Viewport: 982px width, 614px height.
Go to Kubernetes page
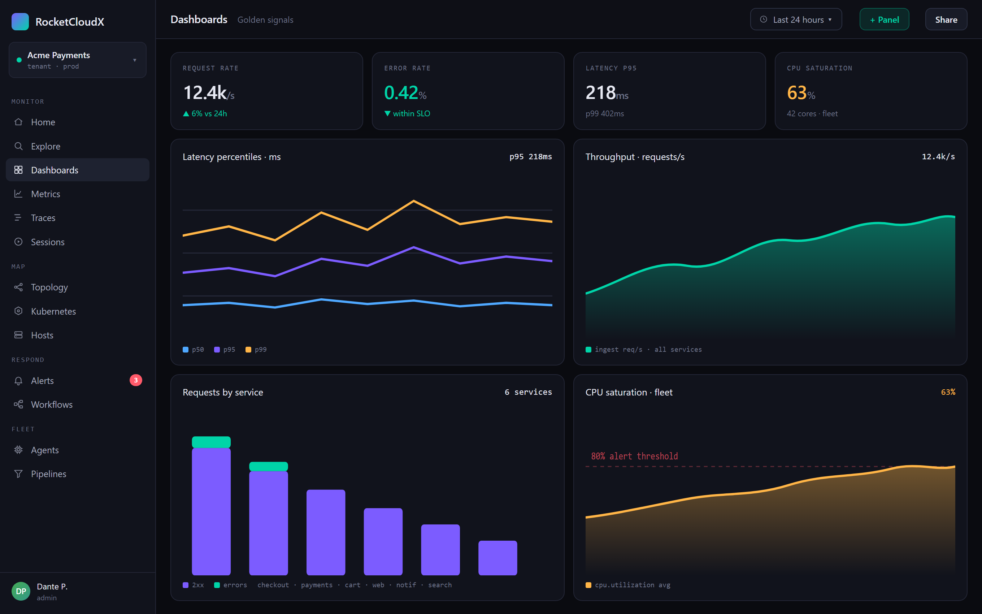(78, 311)
